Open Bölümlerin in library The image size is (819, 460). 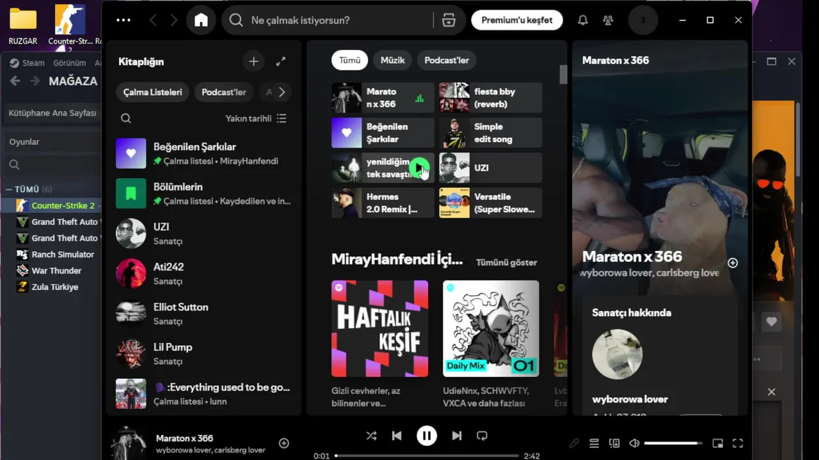(204, 194)
